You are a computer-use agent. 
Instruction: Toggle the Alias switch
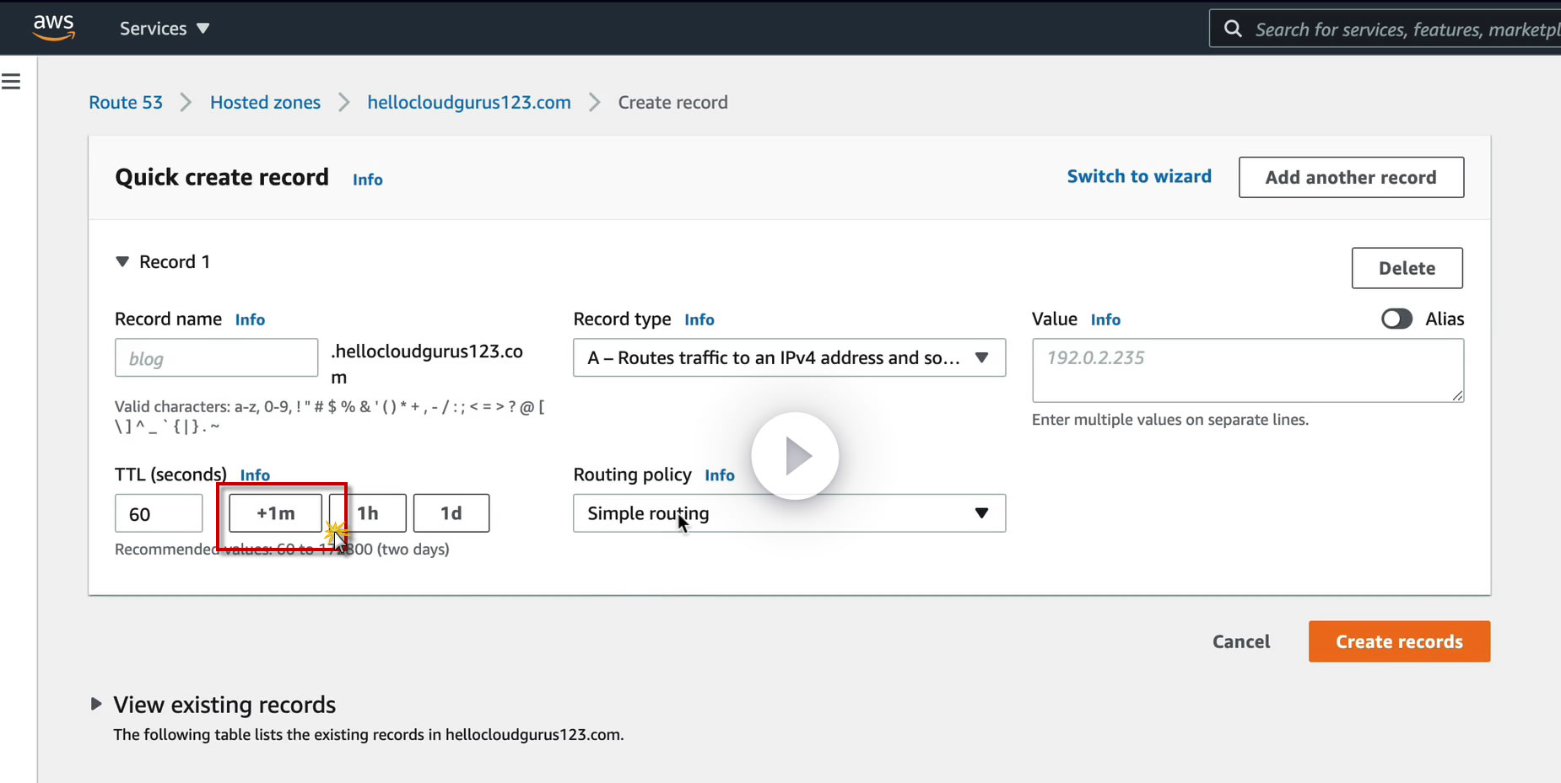coord(1396,319)
